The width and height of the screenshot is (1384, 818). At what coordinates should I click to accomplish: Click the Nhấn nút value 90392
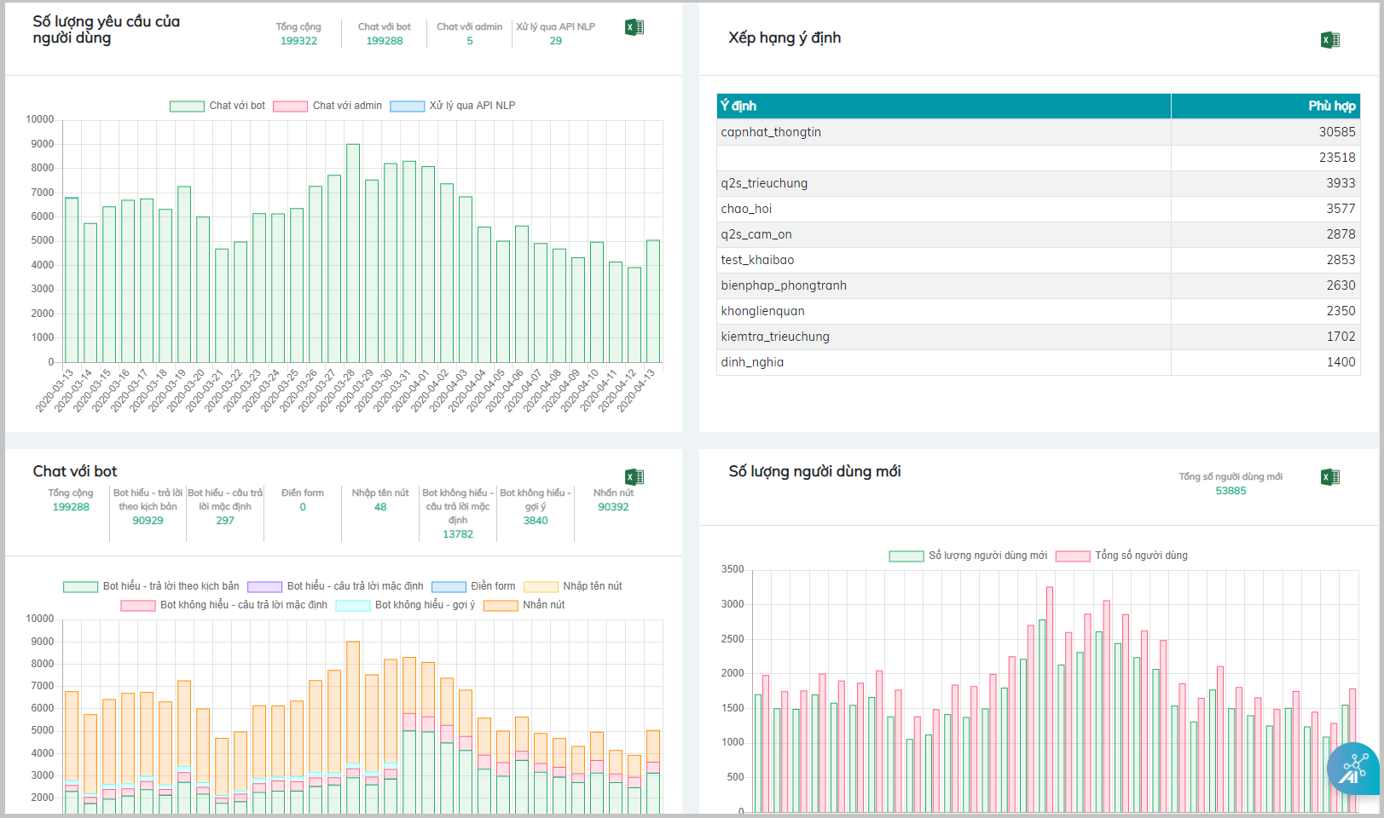613,507
